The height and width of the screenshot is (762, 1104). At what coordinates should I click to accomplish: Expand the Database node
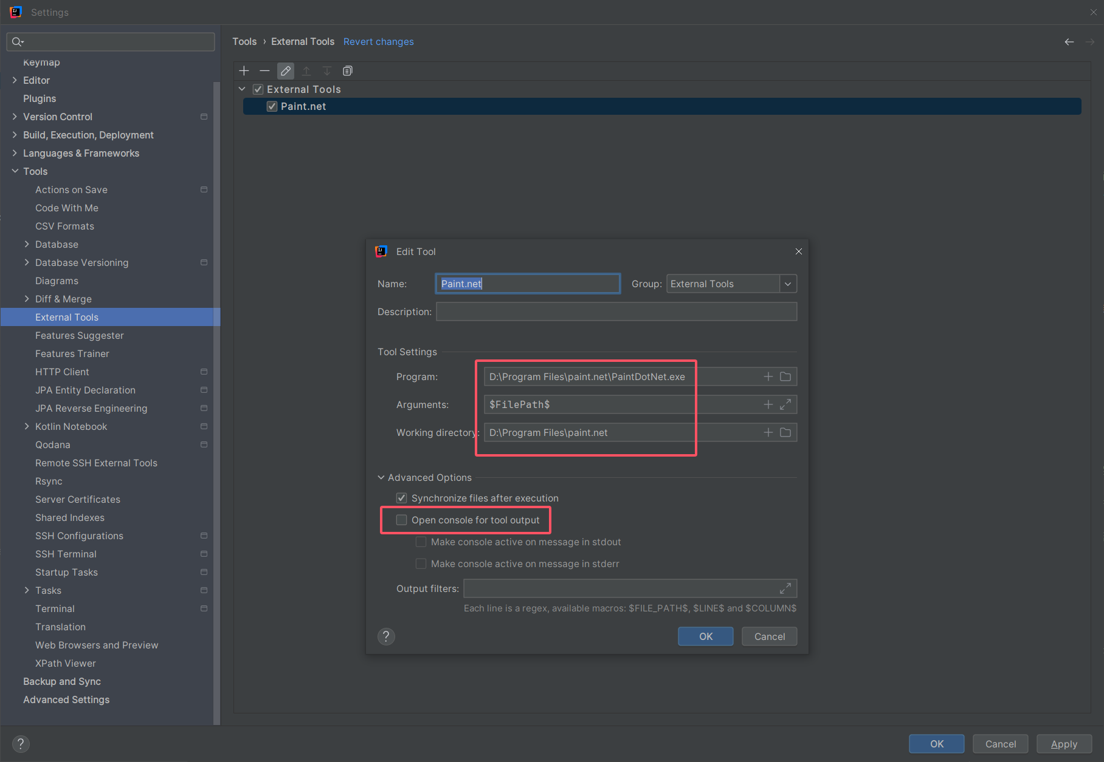27,244
